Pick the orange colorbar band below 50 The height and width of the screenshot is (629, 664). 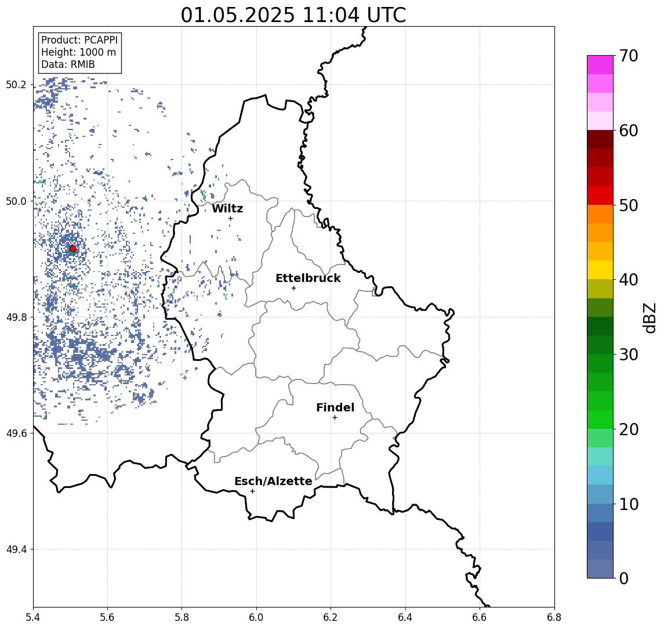pos(600,214)
